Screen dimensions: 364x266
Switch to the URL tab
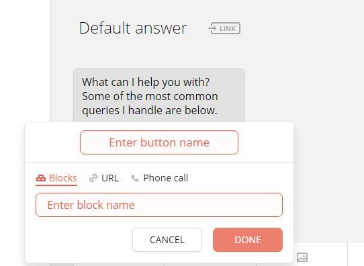(x=104, y=178)
